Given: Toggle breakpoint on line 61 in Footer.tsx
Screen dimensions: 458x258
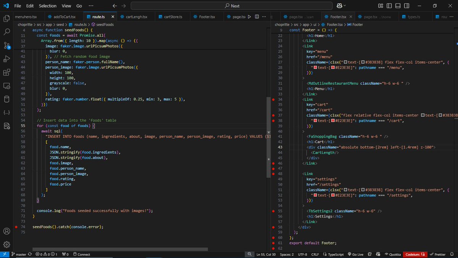Looking at the screenshot, I should pos(273,243).
